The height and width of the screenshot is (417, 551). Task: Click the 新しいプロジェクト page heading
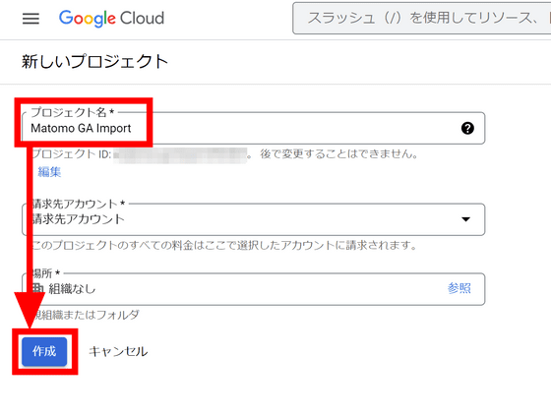(94, 62)
